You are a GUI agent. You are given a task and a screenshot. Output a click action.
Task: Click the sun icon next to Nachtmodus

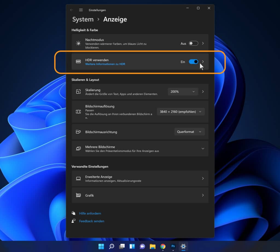pyautogui.click(x=78, y=43)
